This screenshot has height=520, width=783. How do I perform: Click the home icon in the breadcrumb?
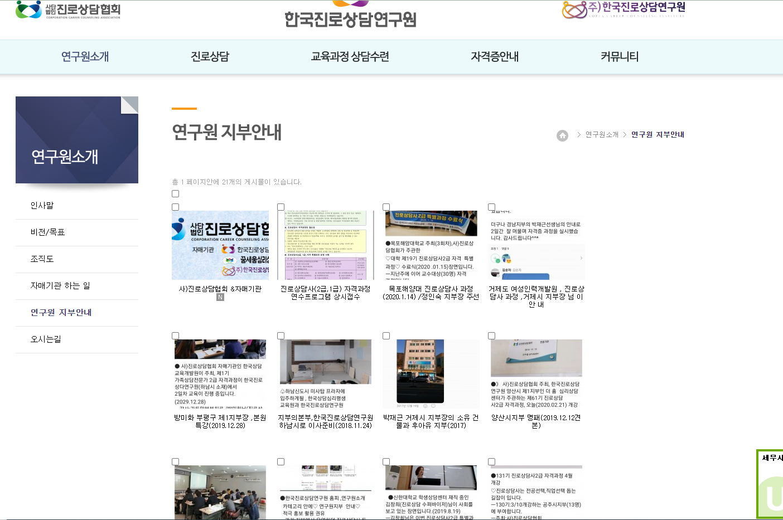pyautogui.click(x=562, y=135)
